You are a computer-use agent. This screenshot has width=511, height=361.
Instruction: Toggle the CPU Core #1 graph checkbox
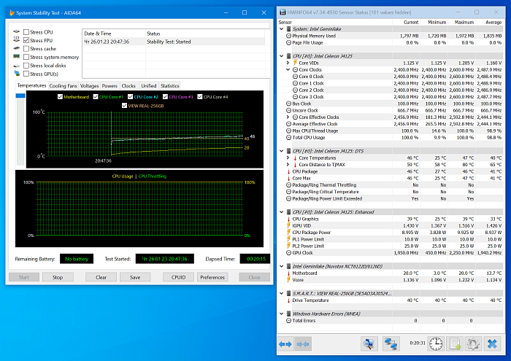96,97
